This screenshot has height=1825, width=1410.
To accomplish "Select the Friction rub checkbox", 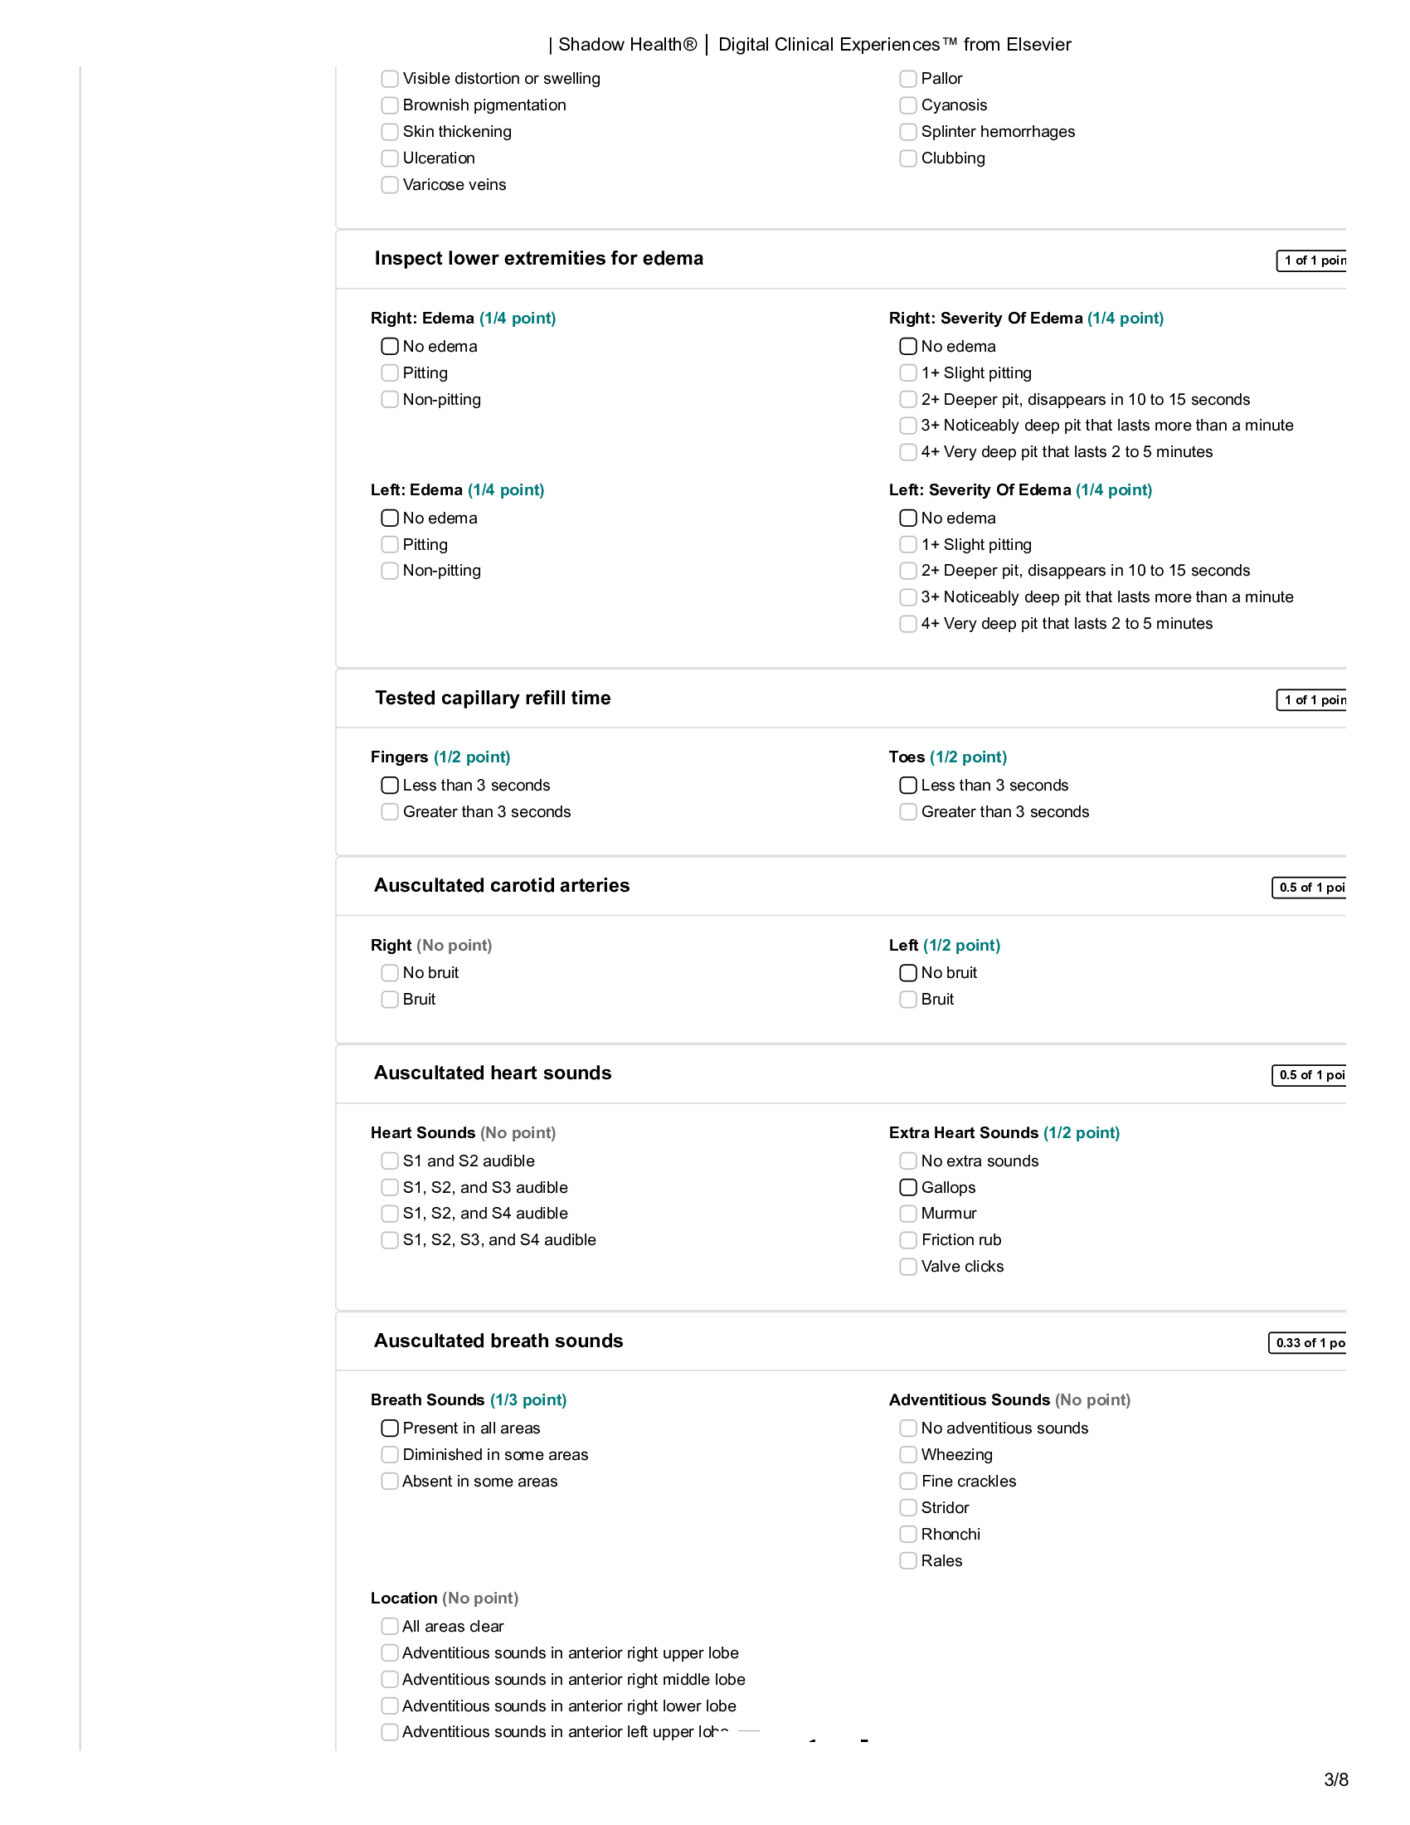I will click(908, 1240).
